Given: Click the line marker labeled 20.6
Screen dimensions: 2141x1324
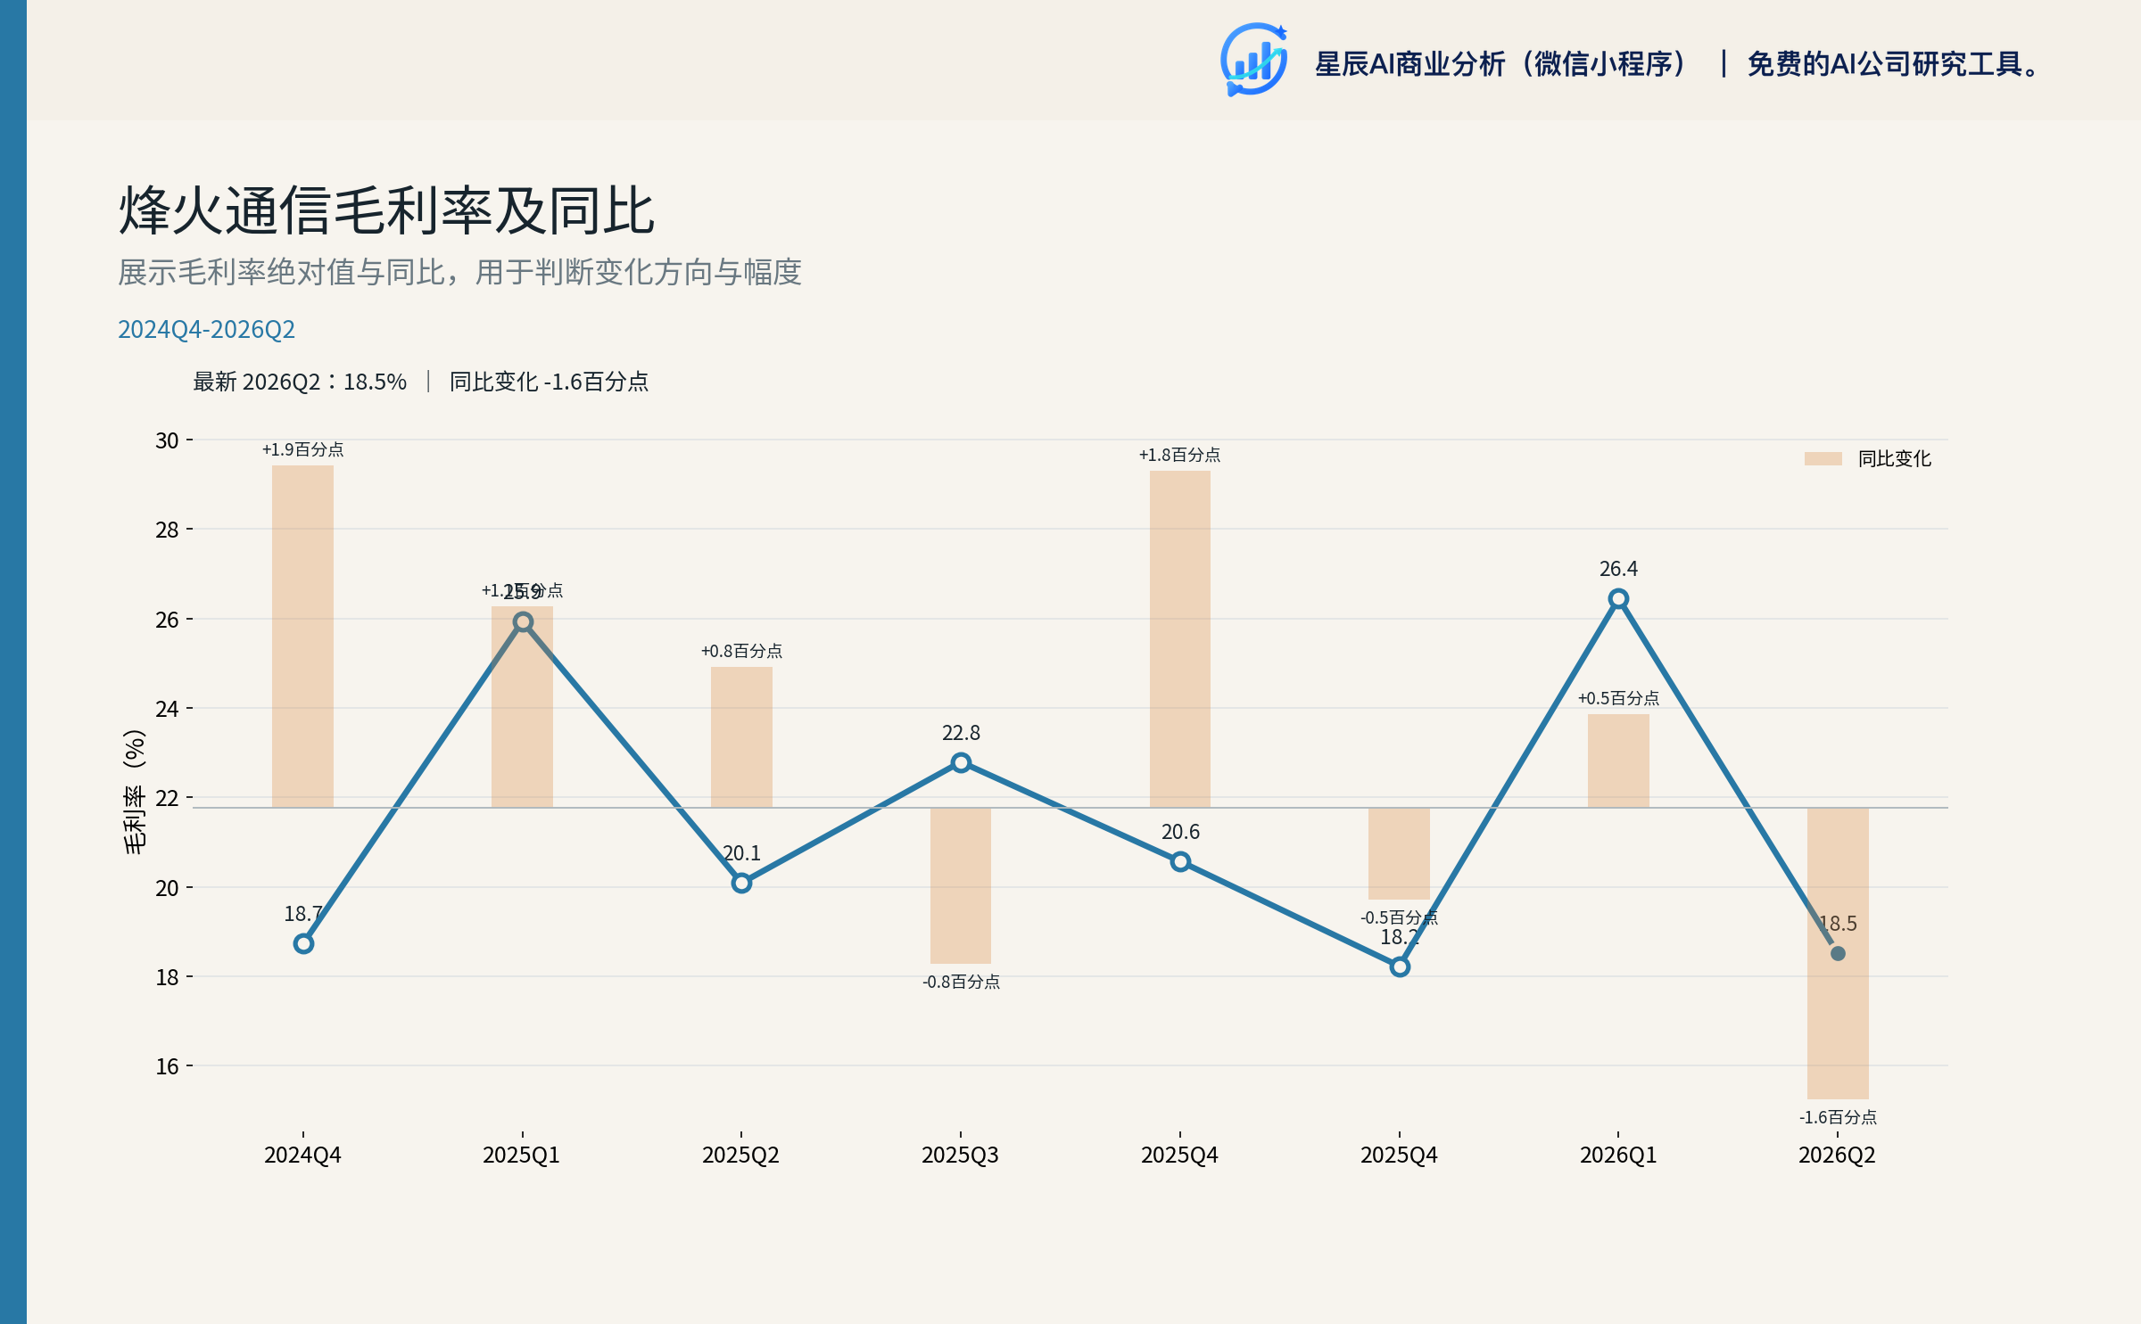Looking at the screenshot, I should [x=1180, y=861].
